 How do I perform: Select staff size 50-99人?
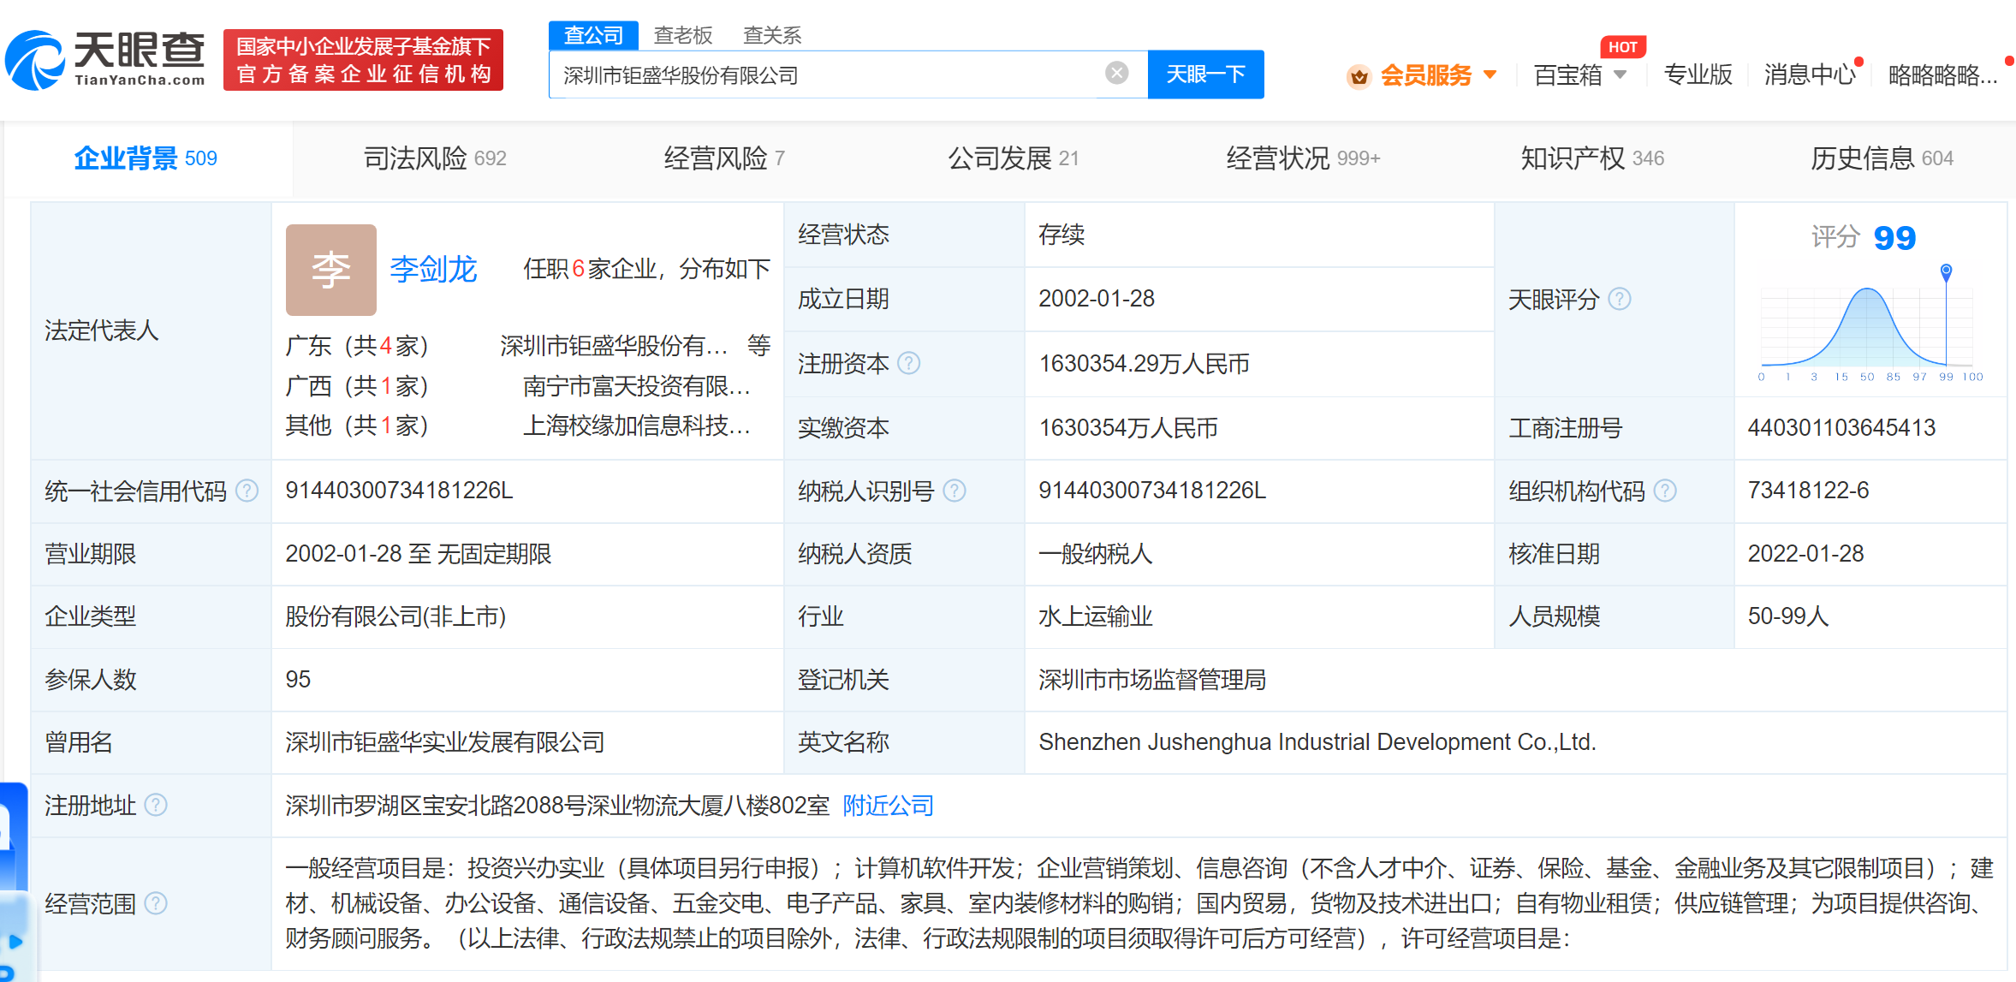click(1787, 616)
